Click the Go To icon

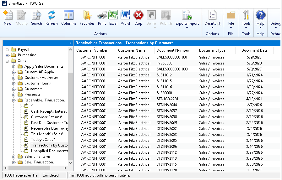(x=151, y=15)
